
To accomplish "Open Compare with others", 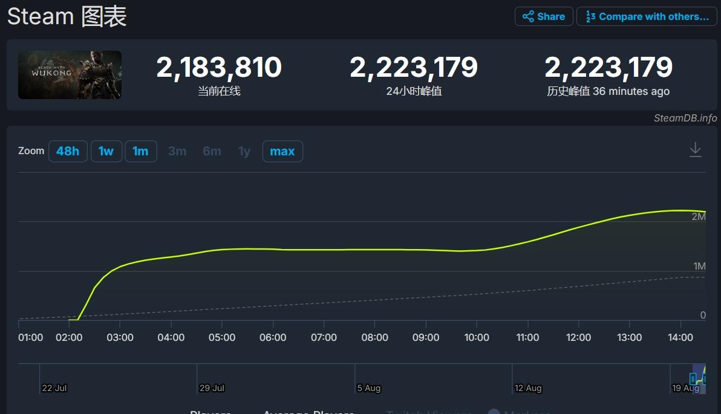I will tap(647, 16).
